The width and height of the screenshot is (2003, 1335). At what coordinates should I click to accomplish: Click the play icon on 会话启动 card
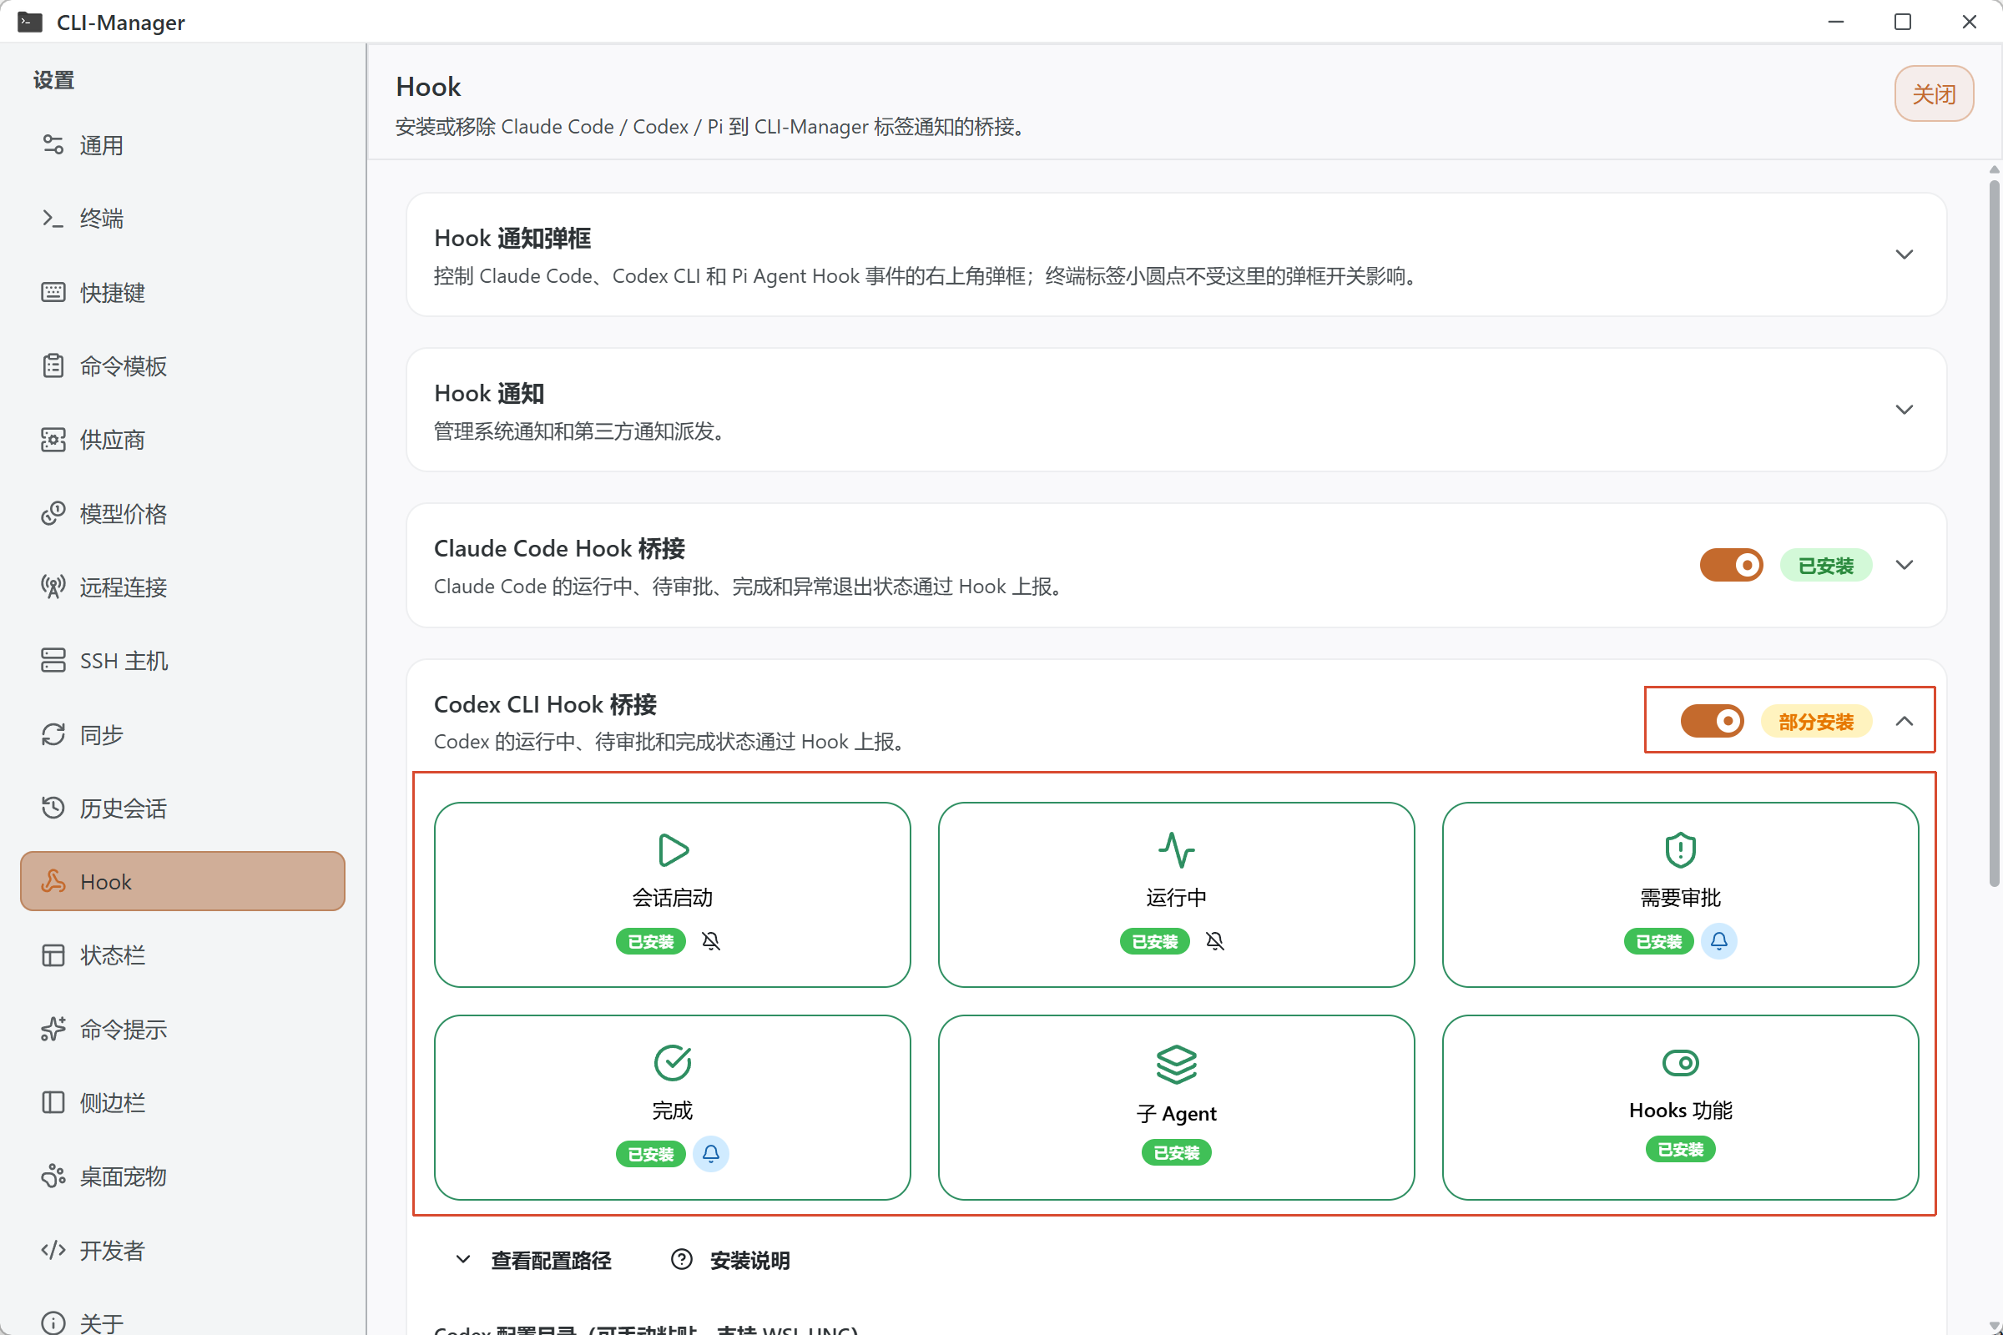673,849
